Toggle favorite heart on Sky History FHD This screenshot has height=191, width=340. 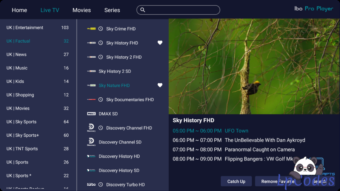coord(160,43)
